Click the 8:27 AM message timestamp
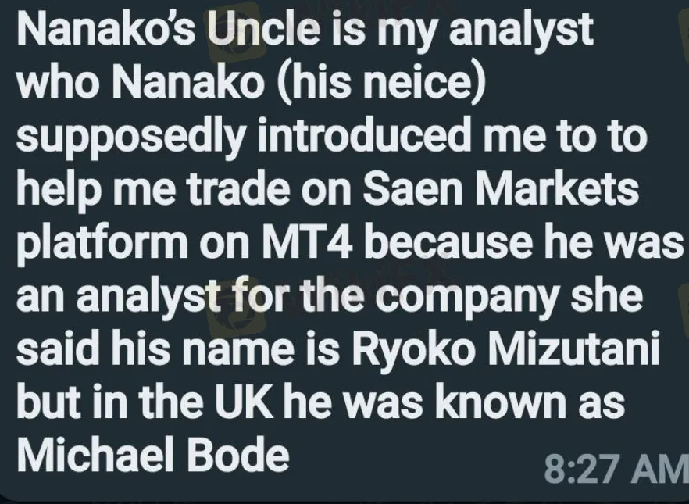 612,469
